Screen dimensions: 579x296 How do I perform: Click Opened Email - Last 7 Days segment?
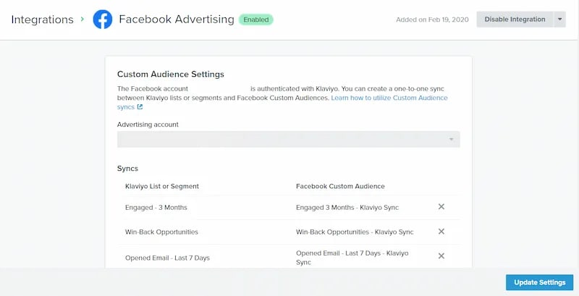click(x=167, y=258)
